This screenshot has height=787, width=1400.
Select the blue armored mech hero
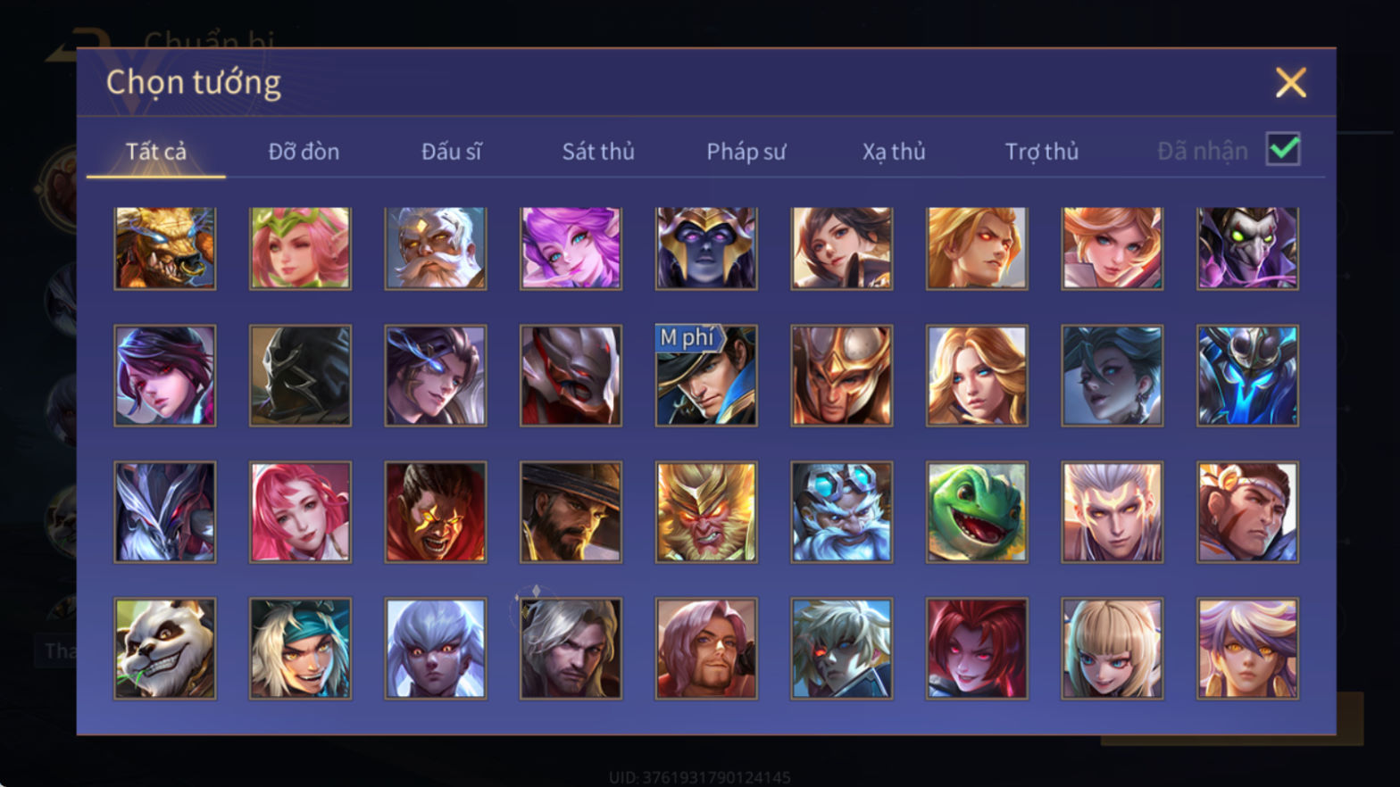pos(1247,376)
